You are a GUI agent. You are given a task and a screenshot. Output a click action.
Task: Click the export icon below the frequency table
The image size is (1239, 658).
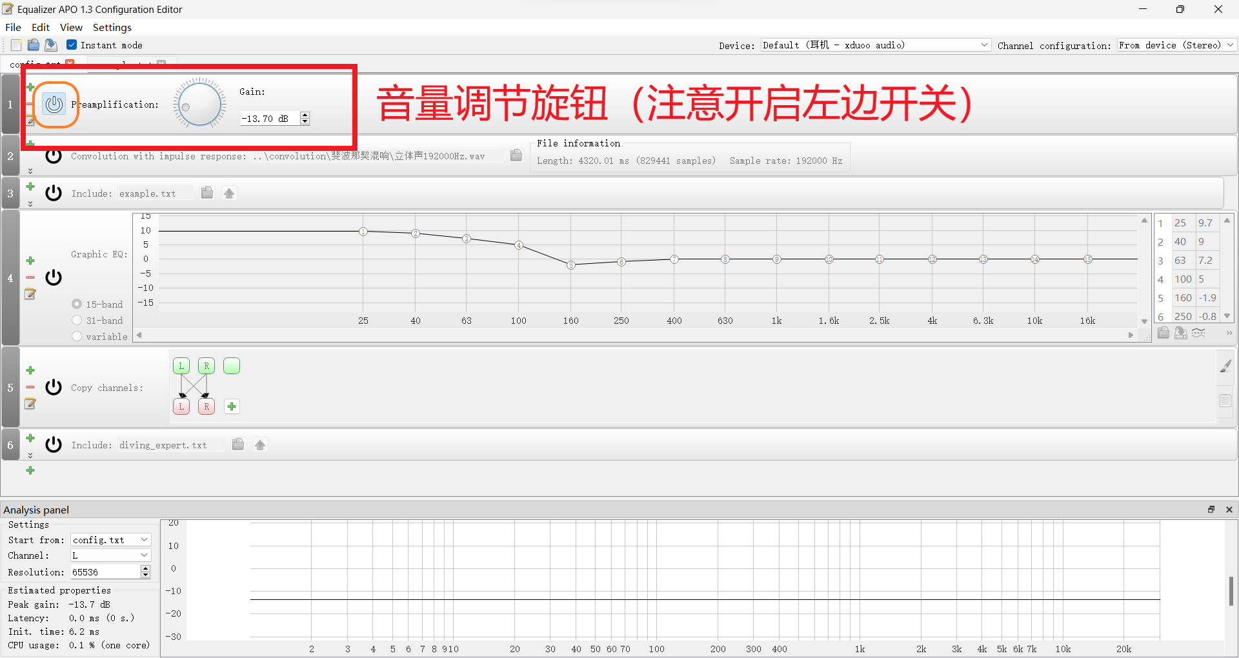1181,333
